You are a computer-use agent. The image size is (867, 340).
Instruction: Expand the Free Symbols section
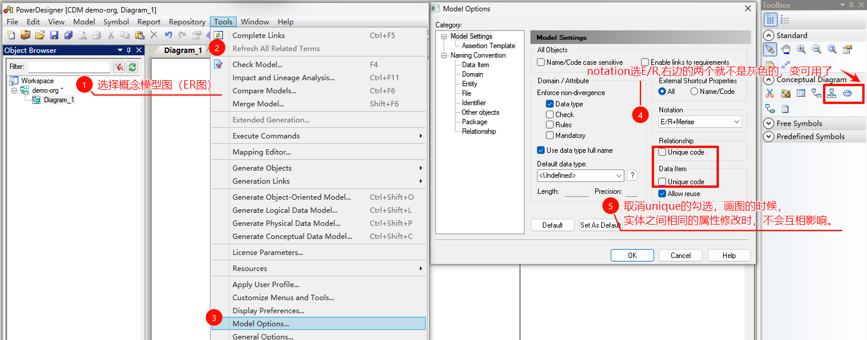click(x=769, y=124)
